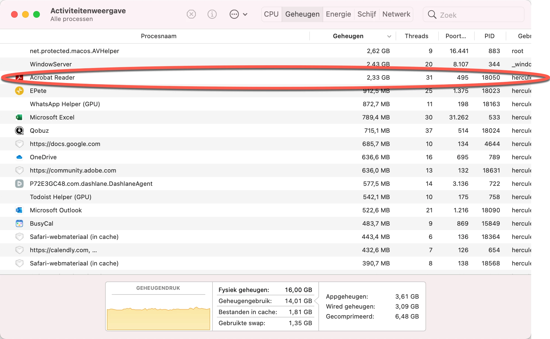The height and width of the screenshot is (339, 550).
Task: Switch to the CPU tab
Action: click(271, 14)
